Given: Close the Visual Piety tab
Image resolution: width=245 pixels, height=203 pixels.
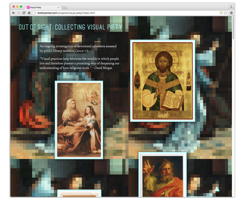Looking at the screenshot, I should click(58, 7).
